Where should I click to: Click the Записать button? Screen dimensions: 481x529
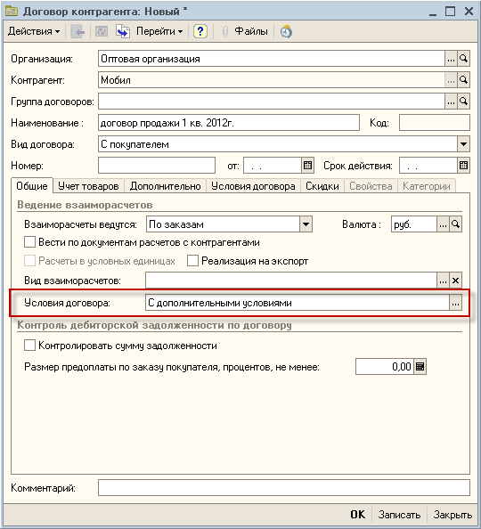[399, 515]
